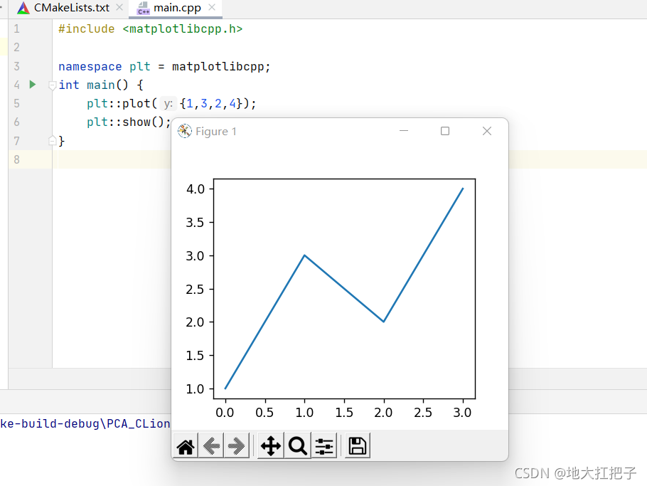Click the Figure 1 title text

pos(216,132)
